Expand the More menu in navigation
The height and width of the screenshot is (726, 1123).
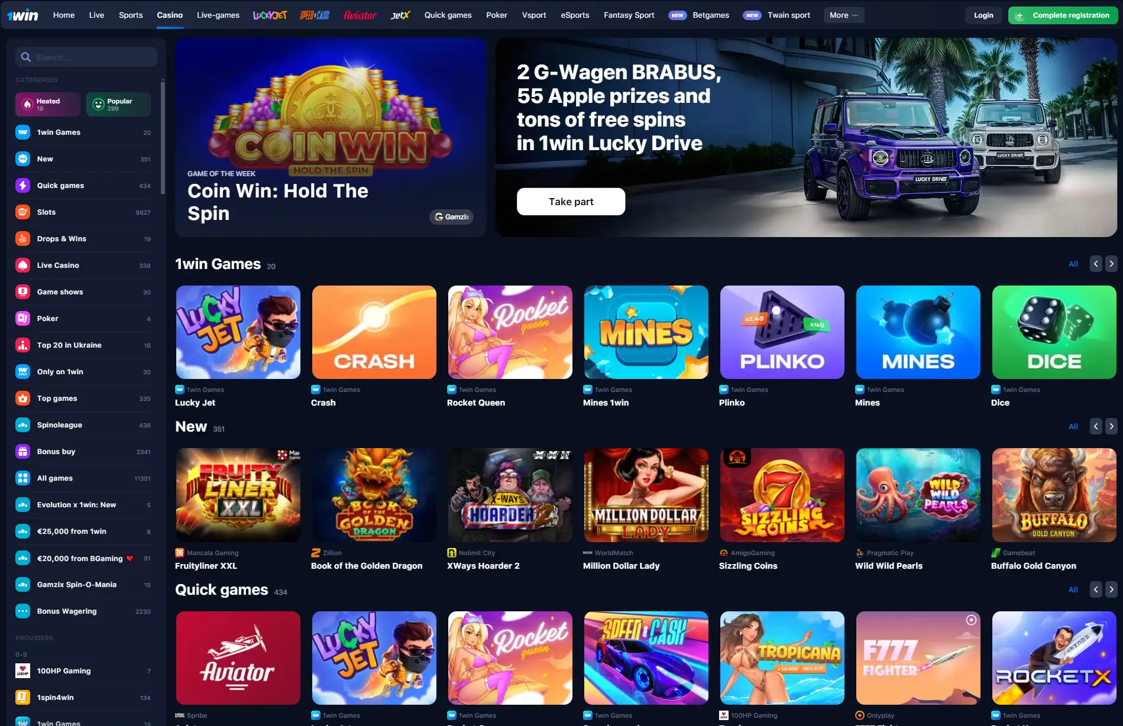[844, 15]
